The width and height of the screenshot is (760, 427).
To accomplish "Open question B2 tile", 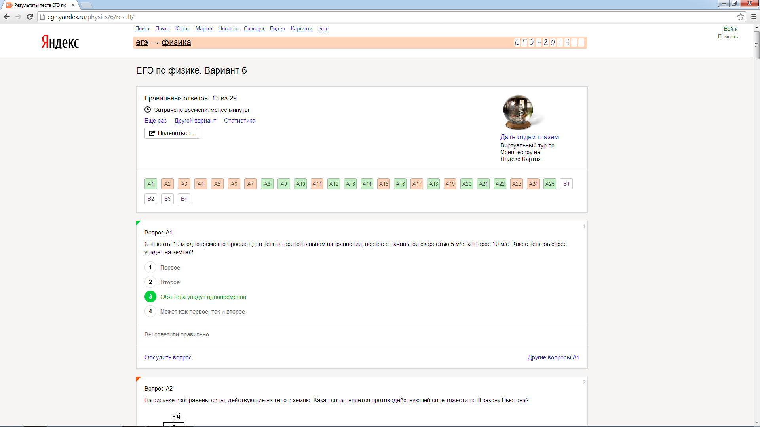I will point(151,199).
